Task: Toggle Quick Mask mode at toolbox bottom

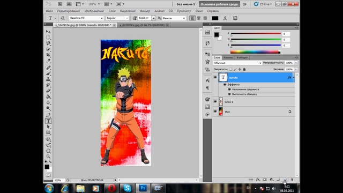Action: tap(48, 175)
